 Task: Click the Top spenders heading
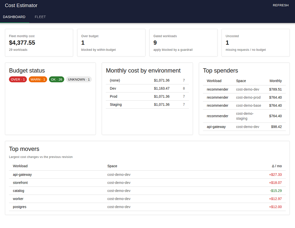220,71
